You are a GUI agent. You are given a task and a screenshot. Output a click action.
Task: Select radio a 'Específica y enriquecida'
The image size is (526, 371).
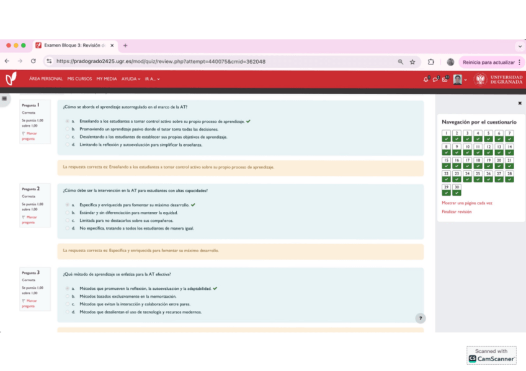68,204
